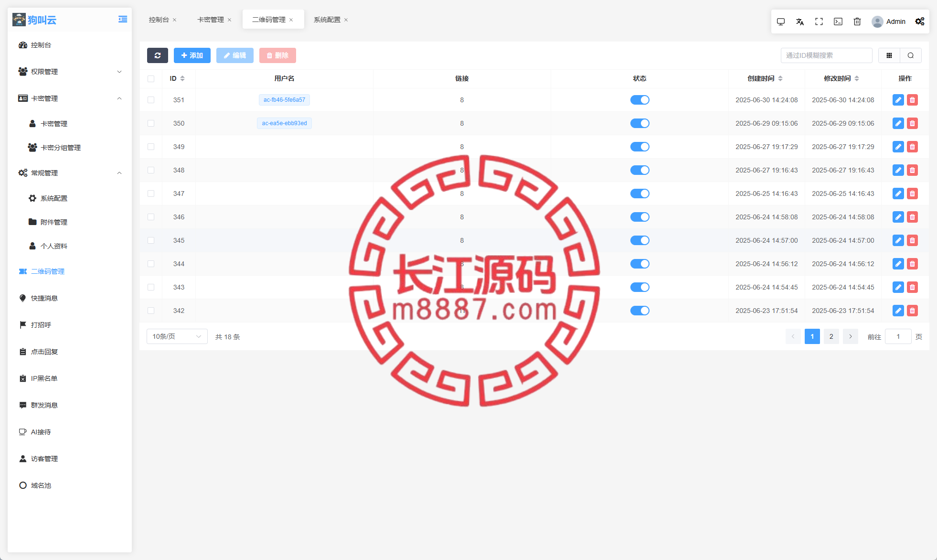Edit row 344 with pencil icon
Screen dimensions: 937x560
pos(898,264)
